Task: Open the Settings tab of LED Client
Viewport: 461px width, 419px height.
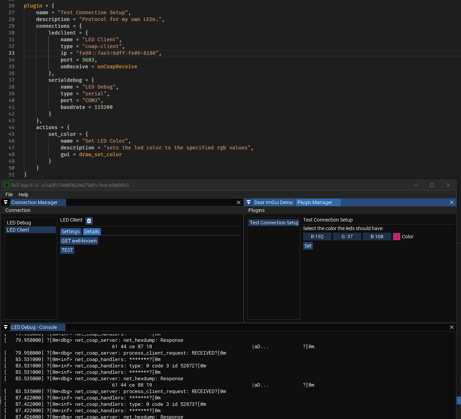Action: pyautogui.click(x=70, y=232)
